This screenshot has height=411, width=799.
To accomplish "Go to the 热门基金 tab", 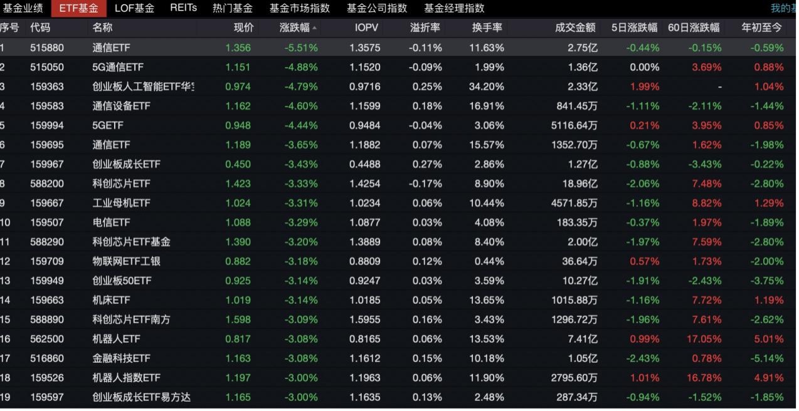I will point(233,8).
